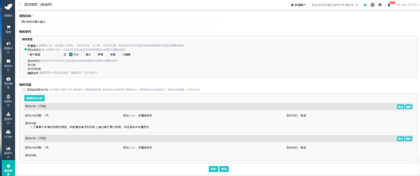This screenshot has width=420, height=176.
Task: Open 营销中心 megaphone icon in sidebar
Action: 8,44
